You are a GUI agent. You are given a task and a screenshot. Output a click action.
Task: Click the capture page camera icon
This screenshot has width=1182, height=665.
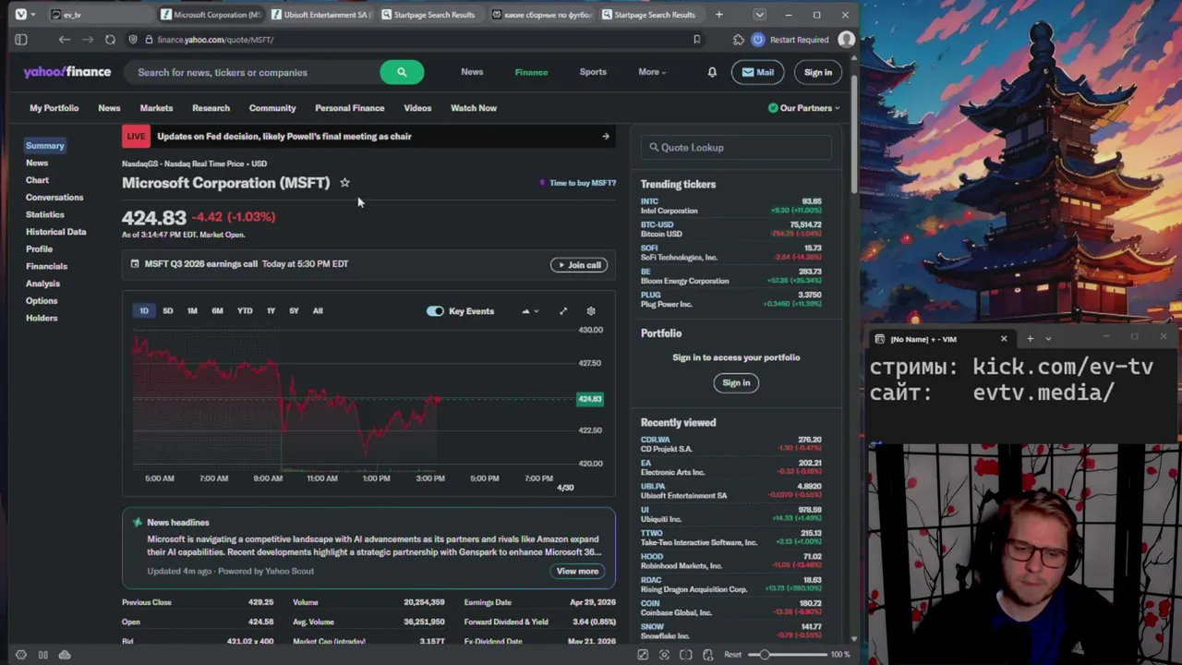(664, 655)
